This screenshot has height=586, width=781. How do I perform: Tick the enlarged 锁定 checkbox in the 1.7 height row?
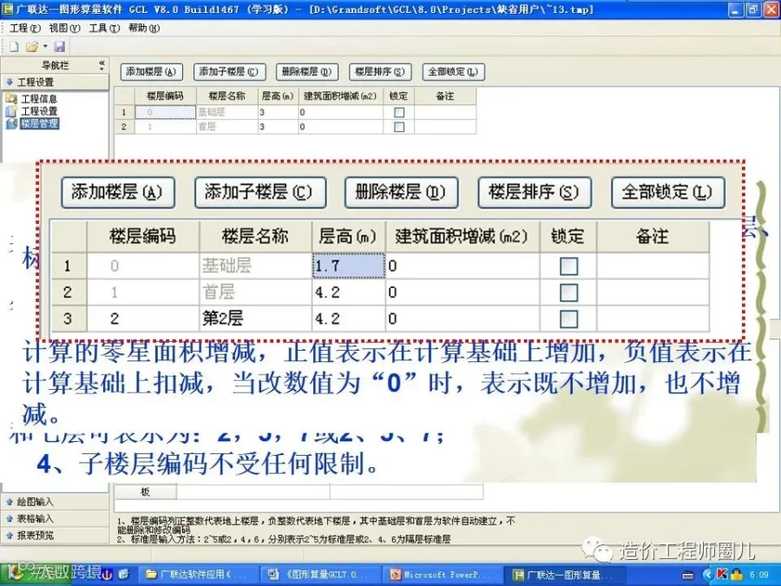pyautogui.click(x=568, y=267)
